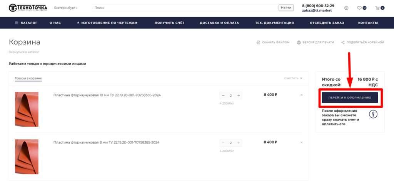This screenshot has width=394, height=185.
Task: Click the Найти search button
Action: click(286, 8)
